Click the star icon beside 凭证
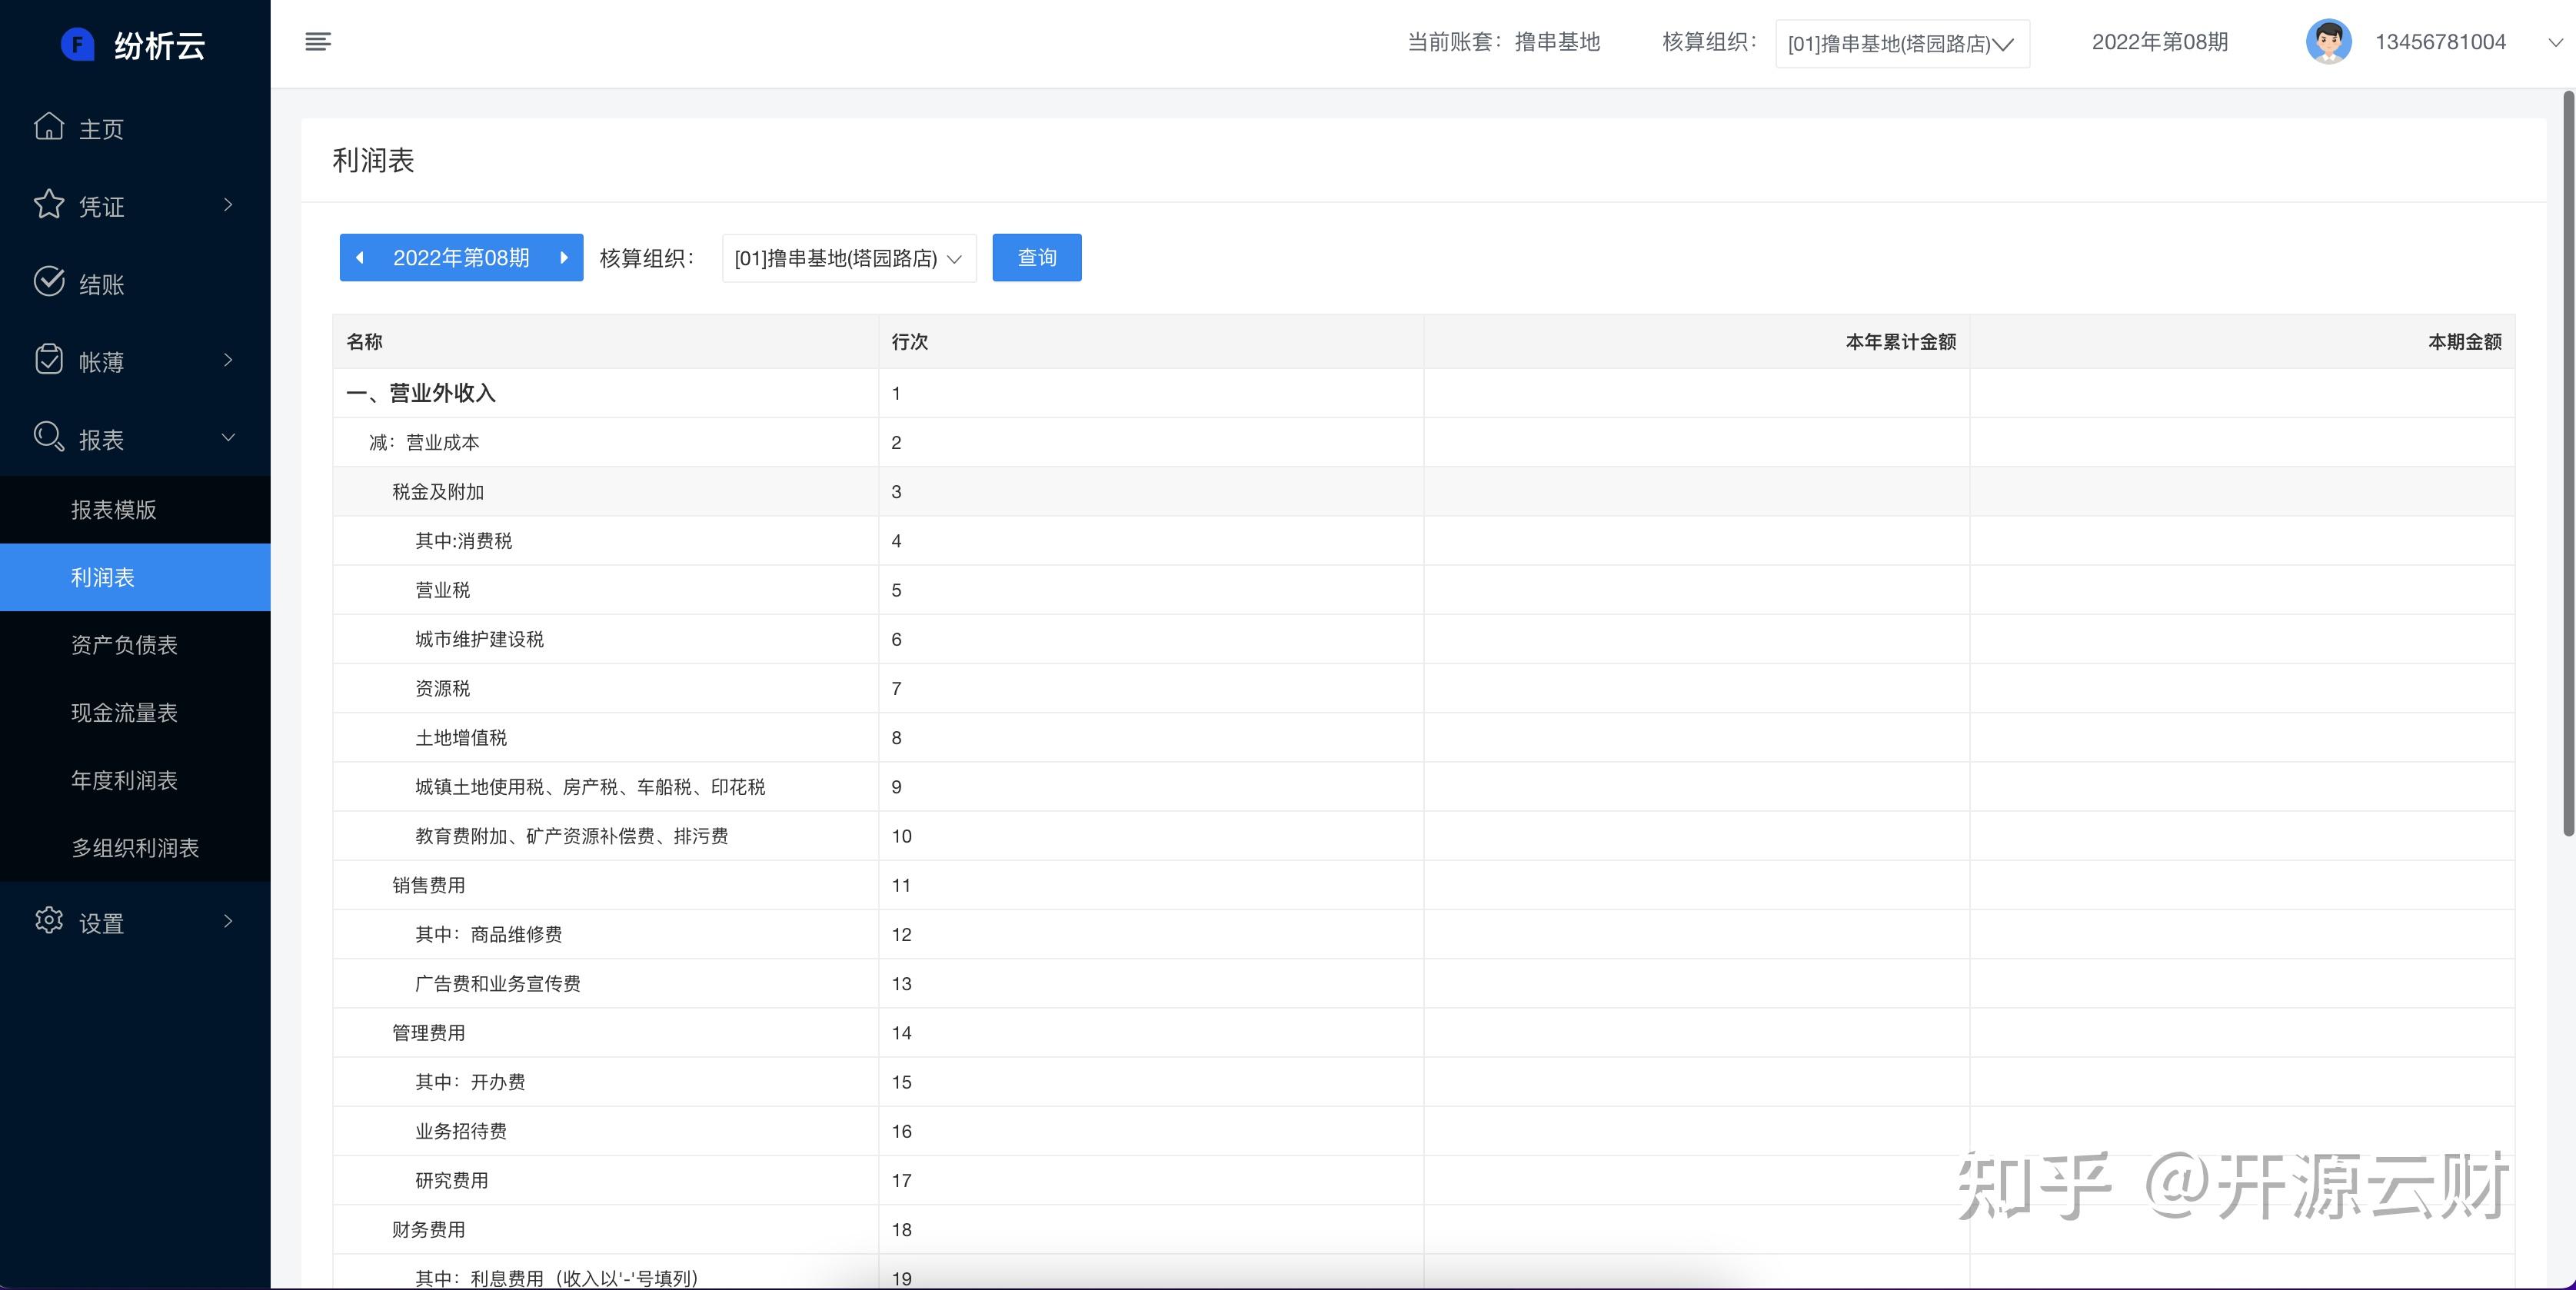 tap(49, 205)
